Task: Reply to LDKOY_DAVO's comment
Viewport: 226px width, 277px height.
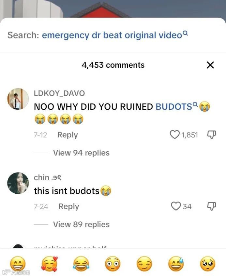Action: 68,135
